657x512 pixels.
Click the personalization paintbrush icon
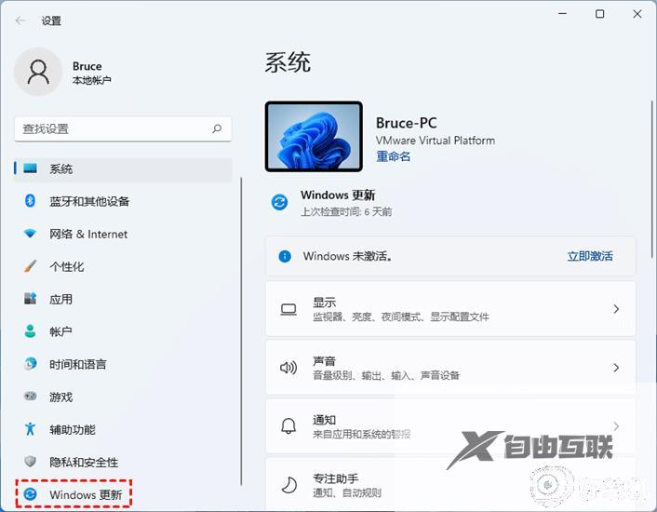pos(30,266)
